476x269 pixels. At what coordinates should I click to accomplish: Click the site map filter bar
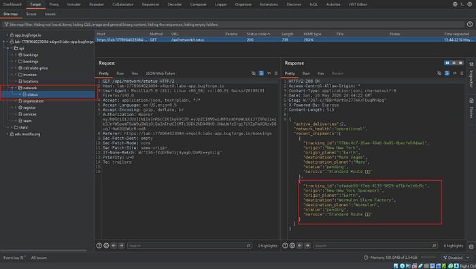click(233, 24)
